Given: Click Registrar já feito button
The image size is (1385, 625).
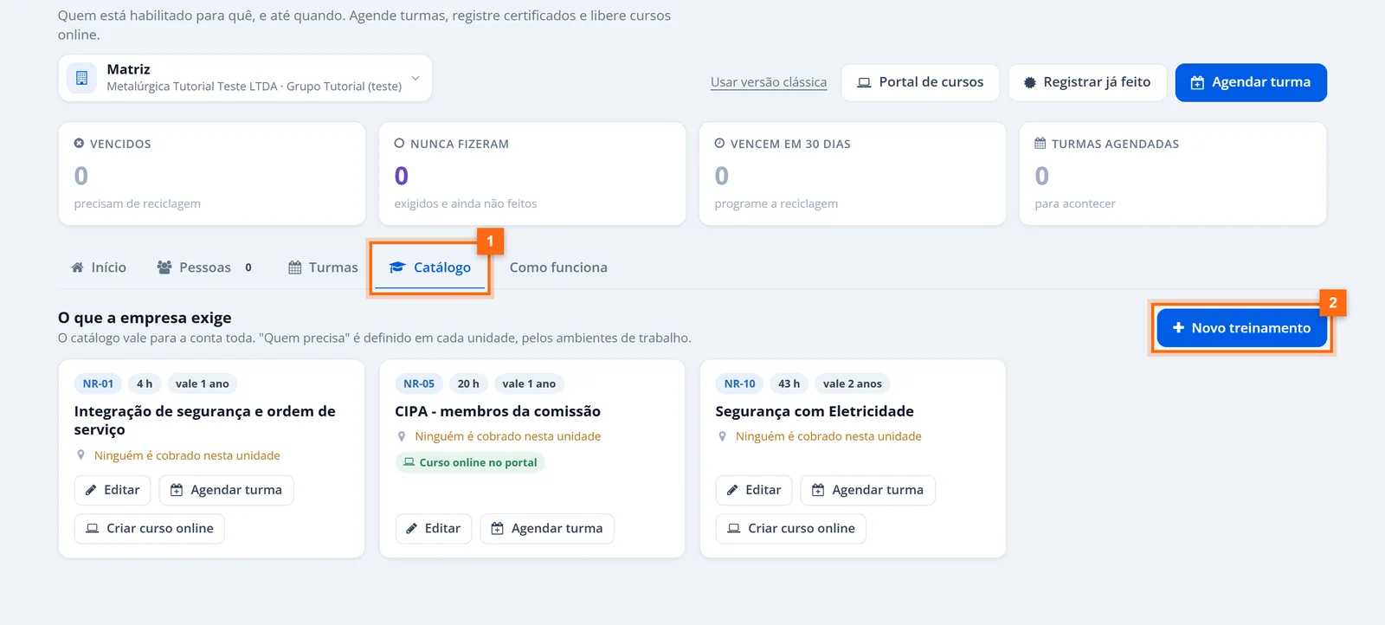Looking at the screenshot, I should pos(1087,82).
